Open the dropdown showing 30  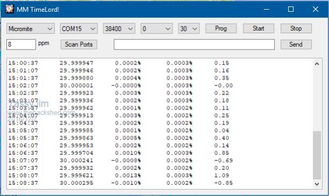[189, 28]
